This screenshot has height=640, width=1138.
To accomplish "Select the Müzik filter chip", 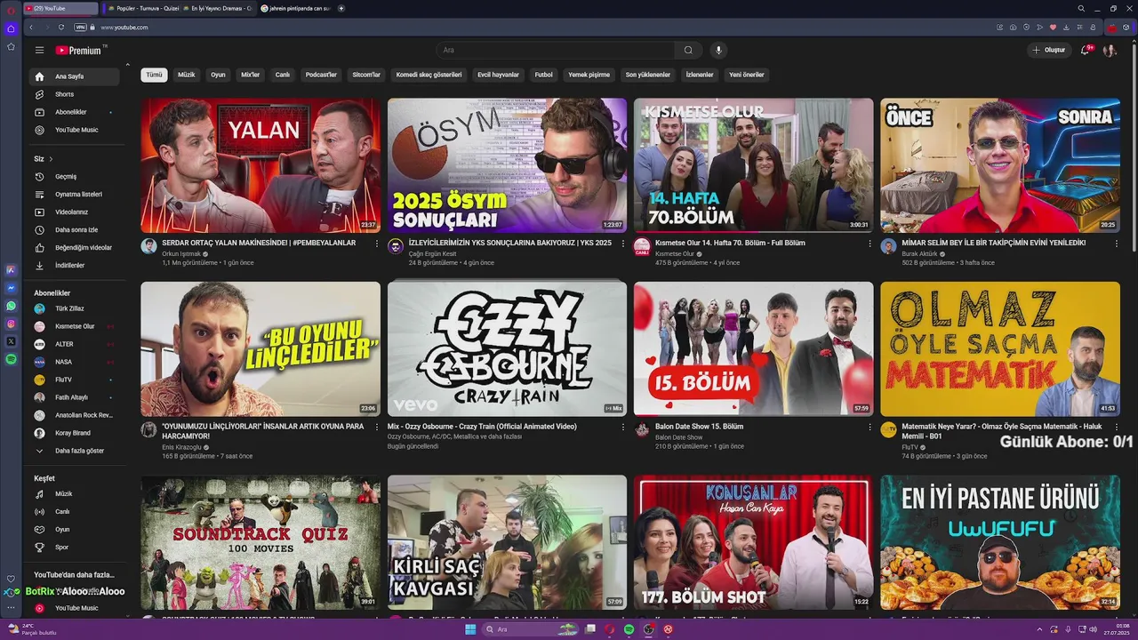I will click(186, 75).
